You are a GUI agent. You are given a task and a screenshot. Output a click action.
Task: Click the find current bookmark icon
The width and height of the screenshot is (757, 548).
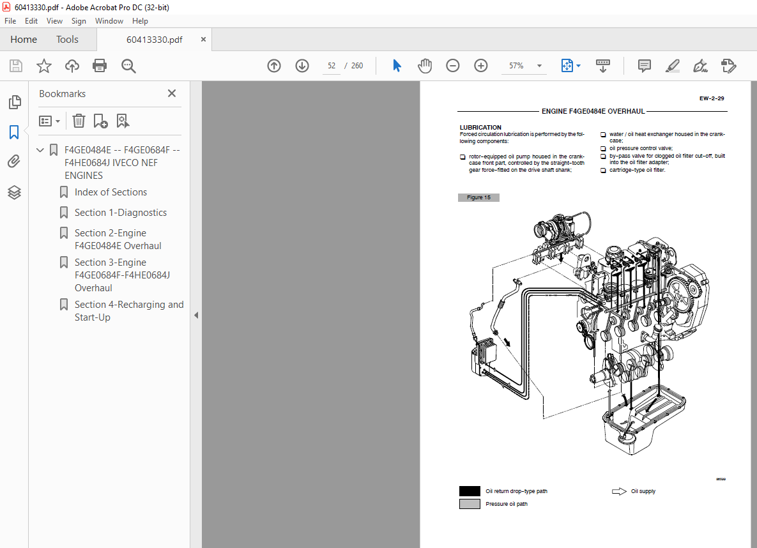123,121
